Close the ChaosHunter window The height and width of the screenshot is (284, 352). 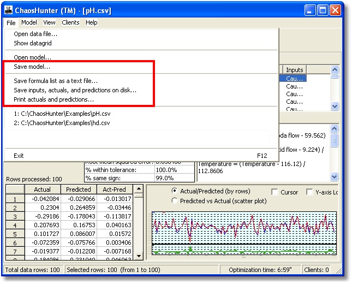tap(335, 10)
